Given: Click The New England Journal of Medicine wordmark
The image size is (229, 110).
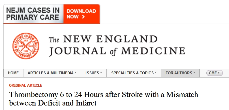Looking at the screenshot, I should (x=117, y=46).
